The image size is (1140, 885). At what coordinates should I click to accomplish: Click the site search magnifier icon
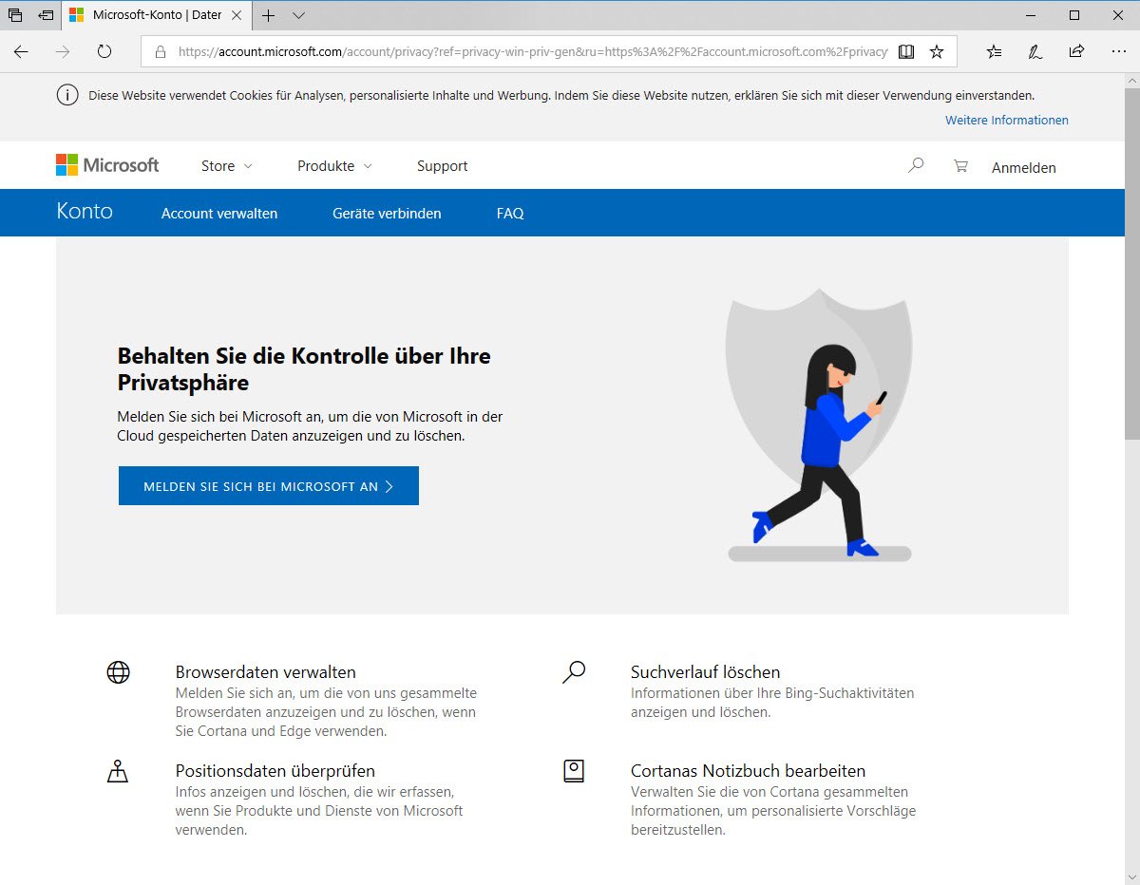916,165
